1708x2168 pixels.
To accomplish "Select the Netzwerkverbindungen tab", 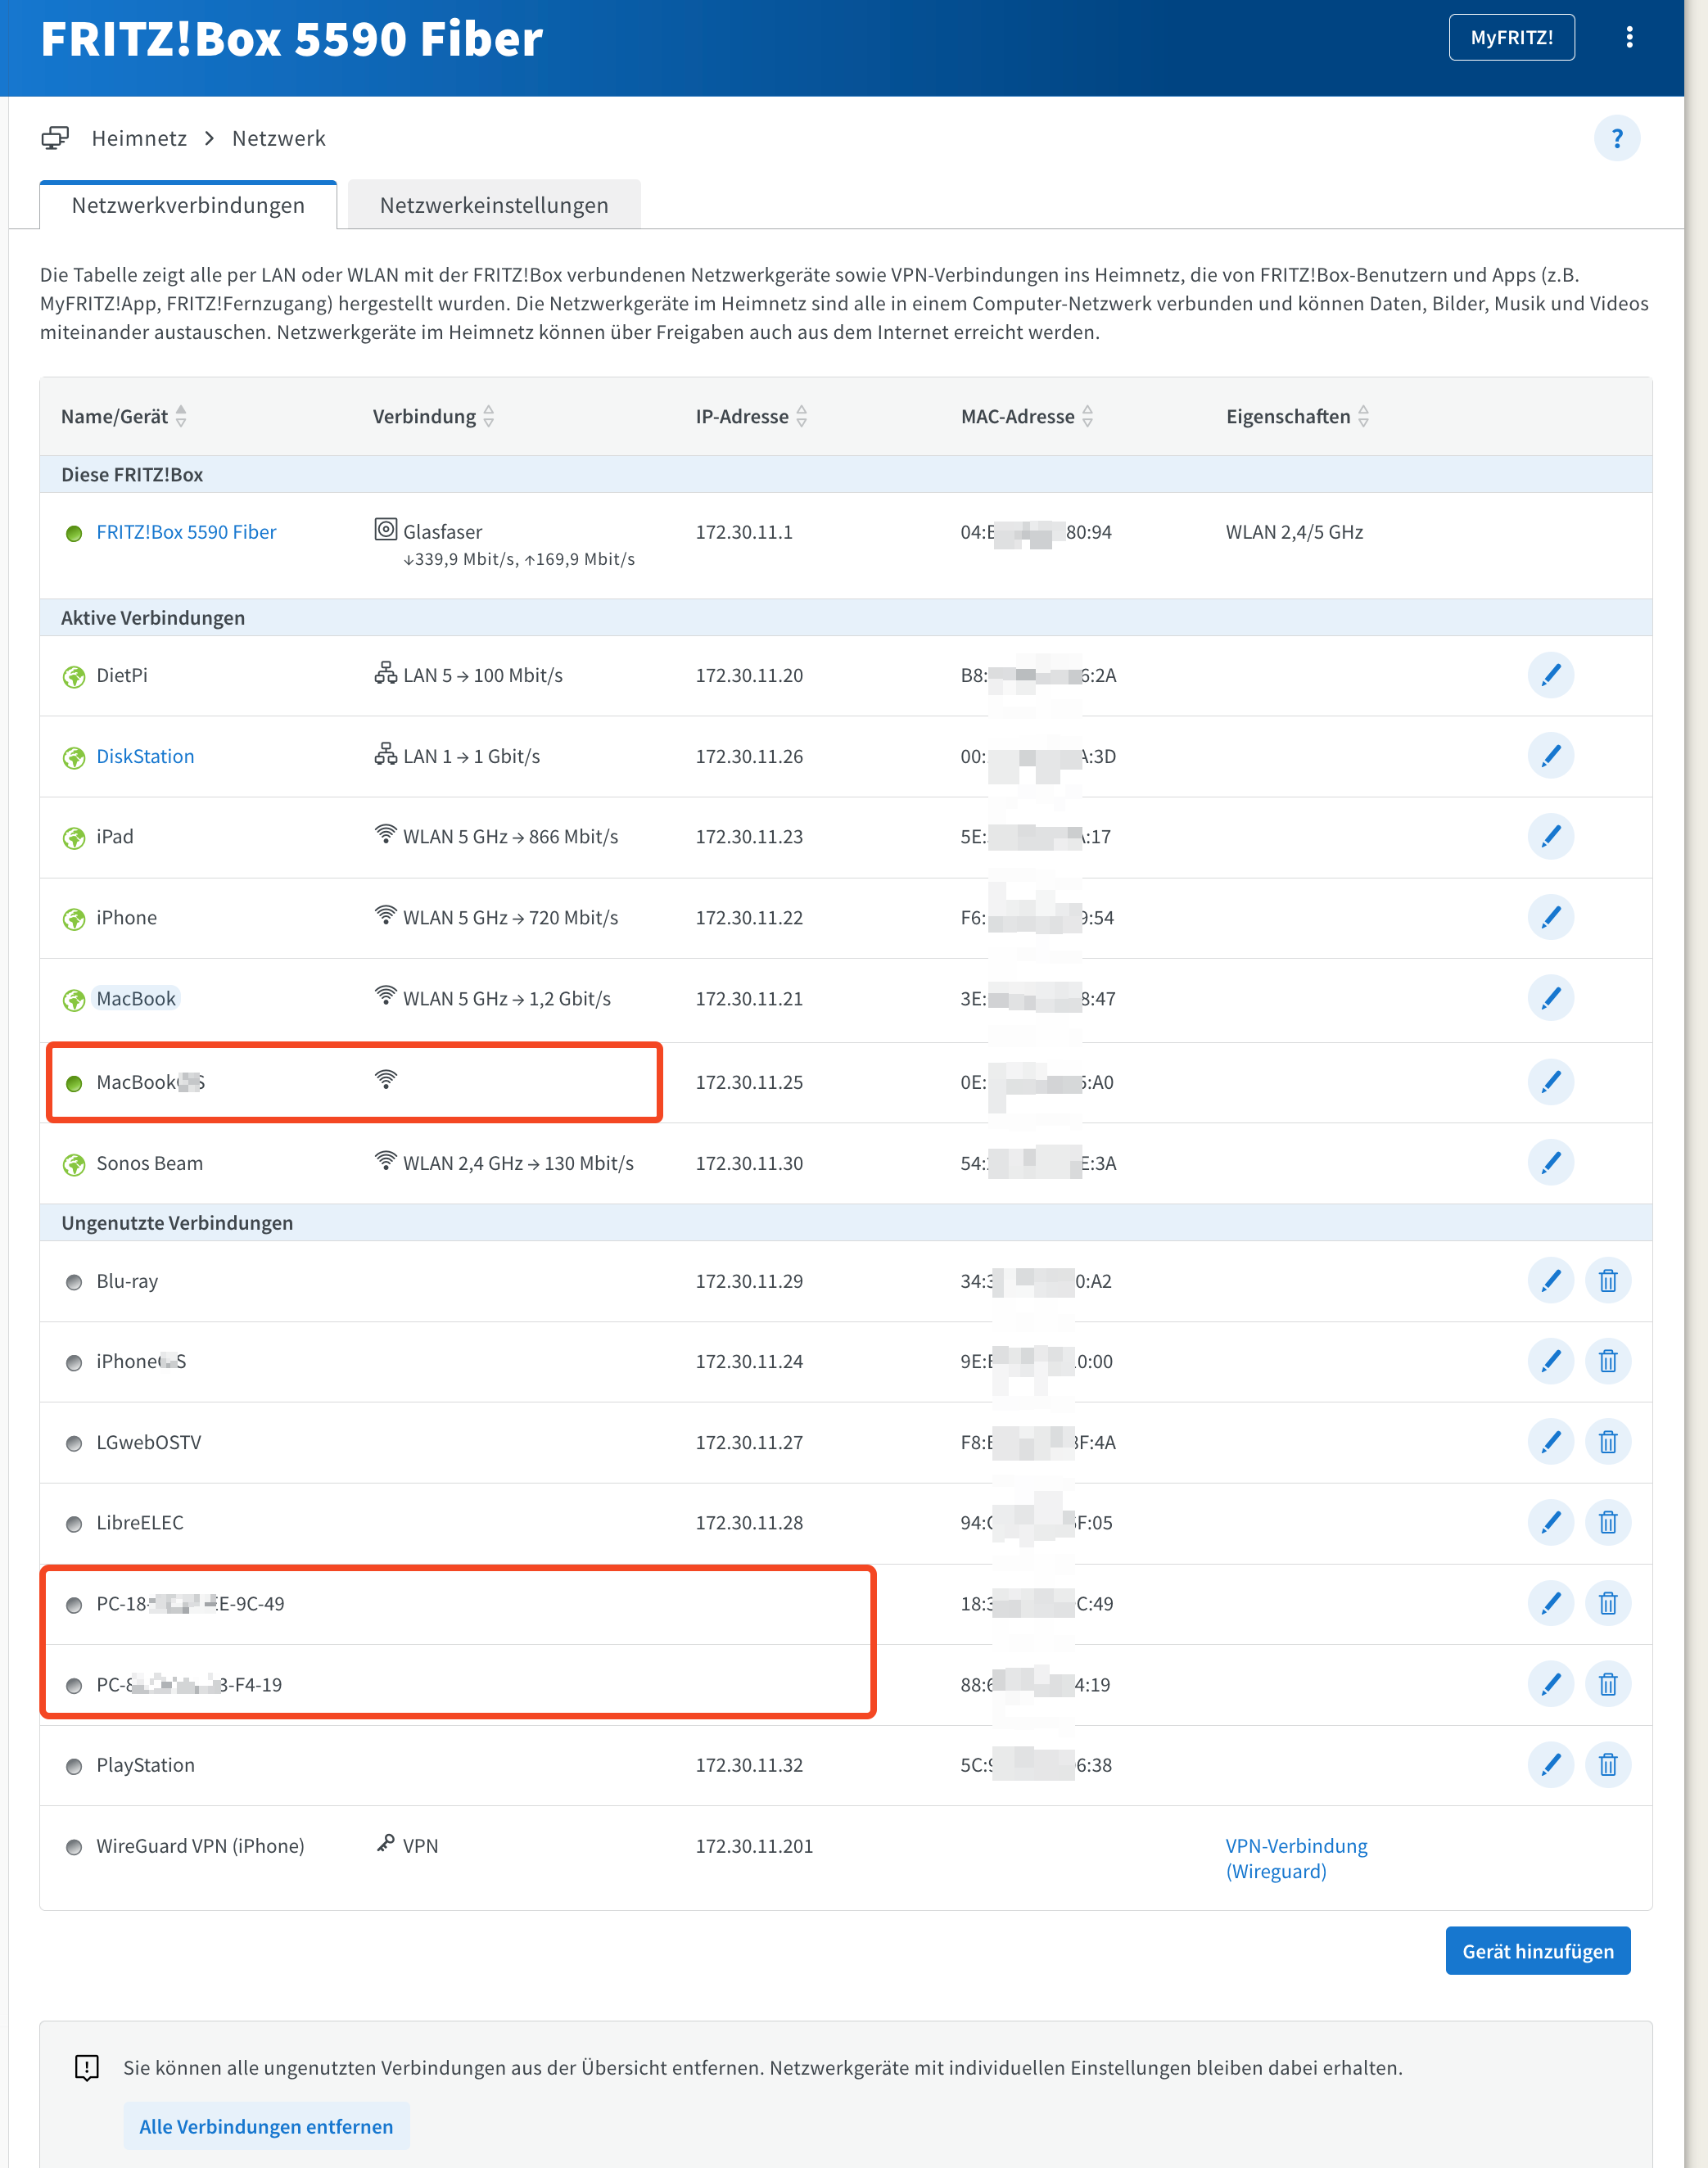I will coord(188,205).
